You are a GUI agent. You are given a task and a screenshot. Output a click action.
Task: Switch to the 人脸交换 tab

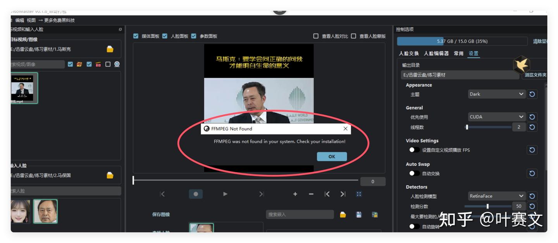(x=409, y=53)
